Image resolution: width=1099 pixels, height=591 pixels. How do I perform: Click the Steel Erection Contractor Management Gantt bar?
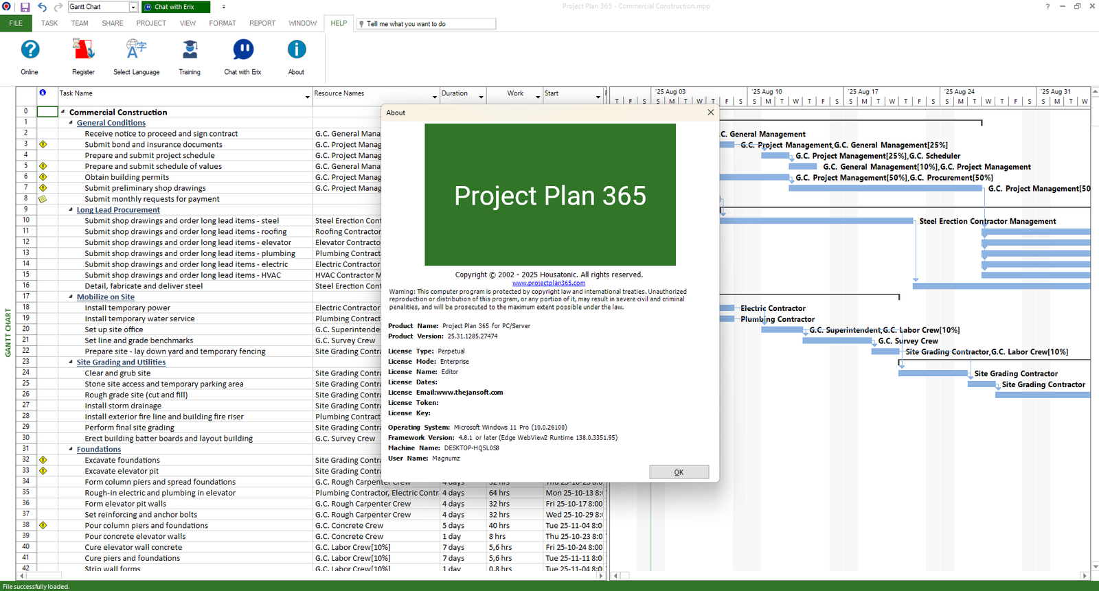click(817, 221)
